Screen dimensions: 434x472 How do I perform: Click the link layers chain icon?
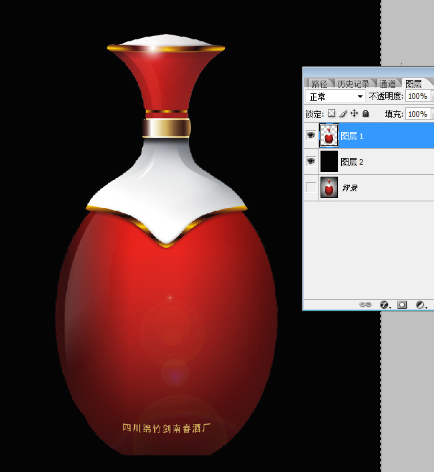(x=365, y=304)
